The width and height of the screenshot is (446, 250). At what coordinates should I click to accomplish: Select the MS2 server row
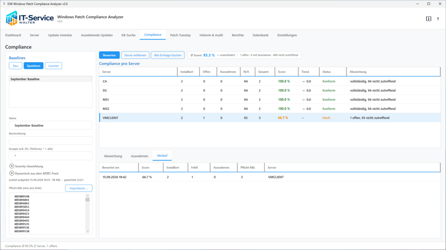tap(270, 108)
